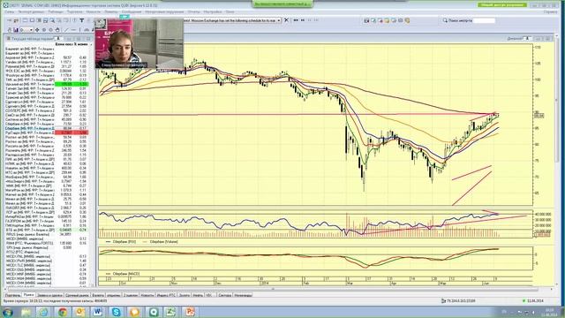Open the Таблицы menu

tap(56, 11)
